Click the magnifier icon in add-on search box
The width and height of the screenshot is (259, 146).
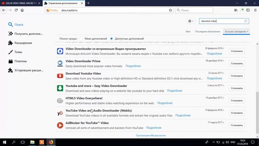246,21
